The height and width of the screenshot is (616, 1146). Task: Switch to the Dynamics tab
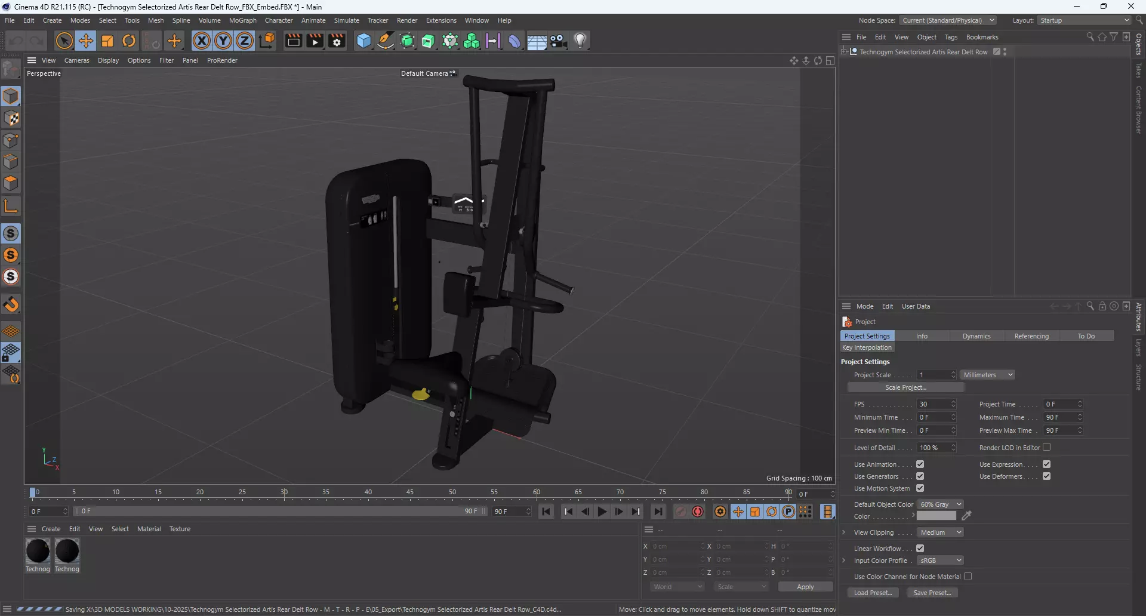pyautogui.click(x=976, y=336)
